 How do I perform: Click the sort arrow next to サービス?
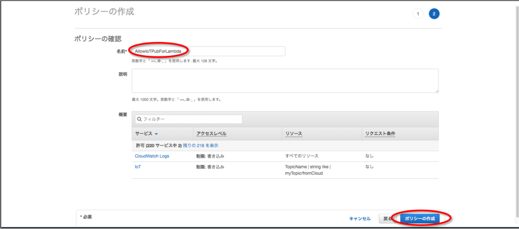(156, 134)
